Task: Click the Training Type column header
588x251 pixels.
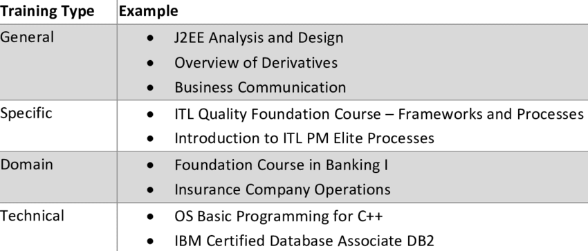Action: (47, 11)
